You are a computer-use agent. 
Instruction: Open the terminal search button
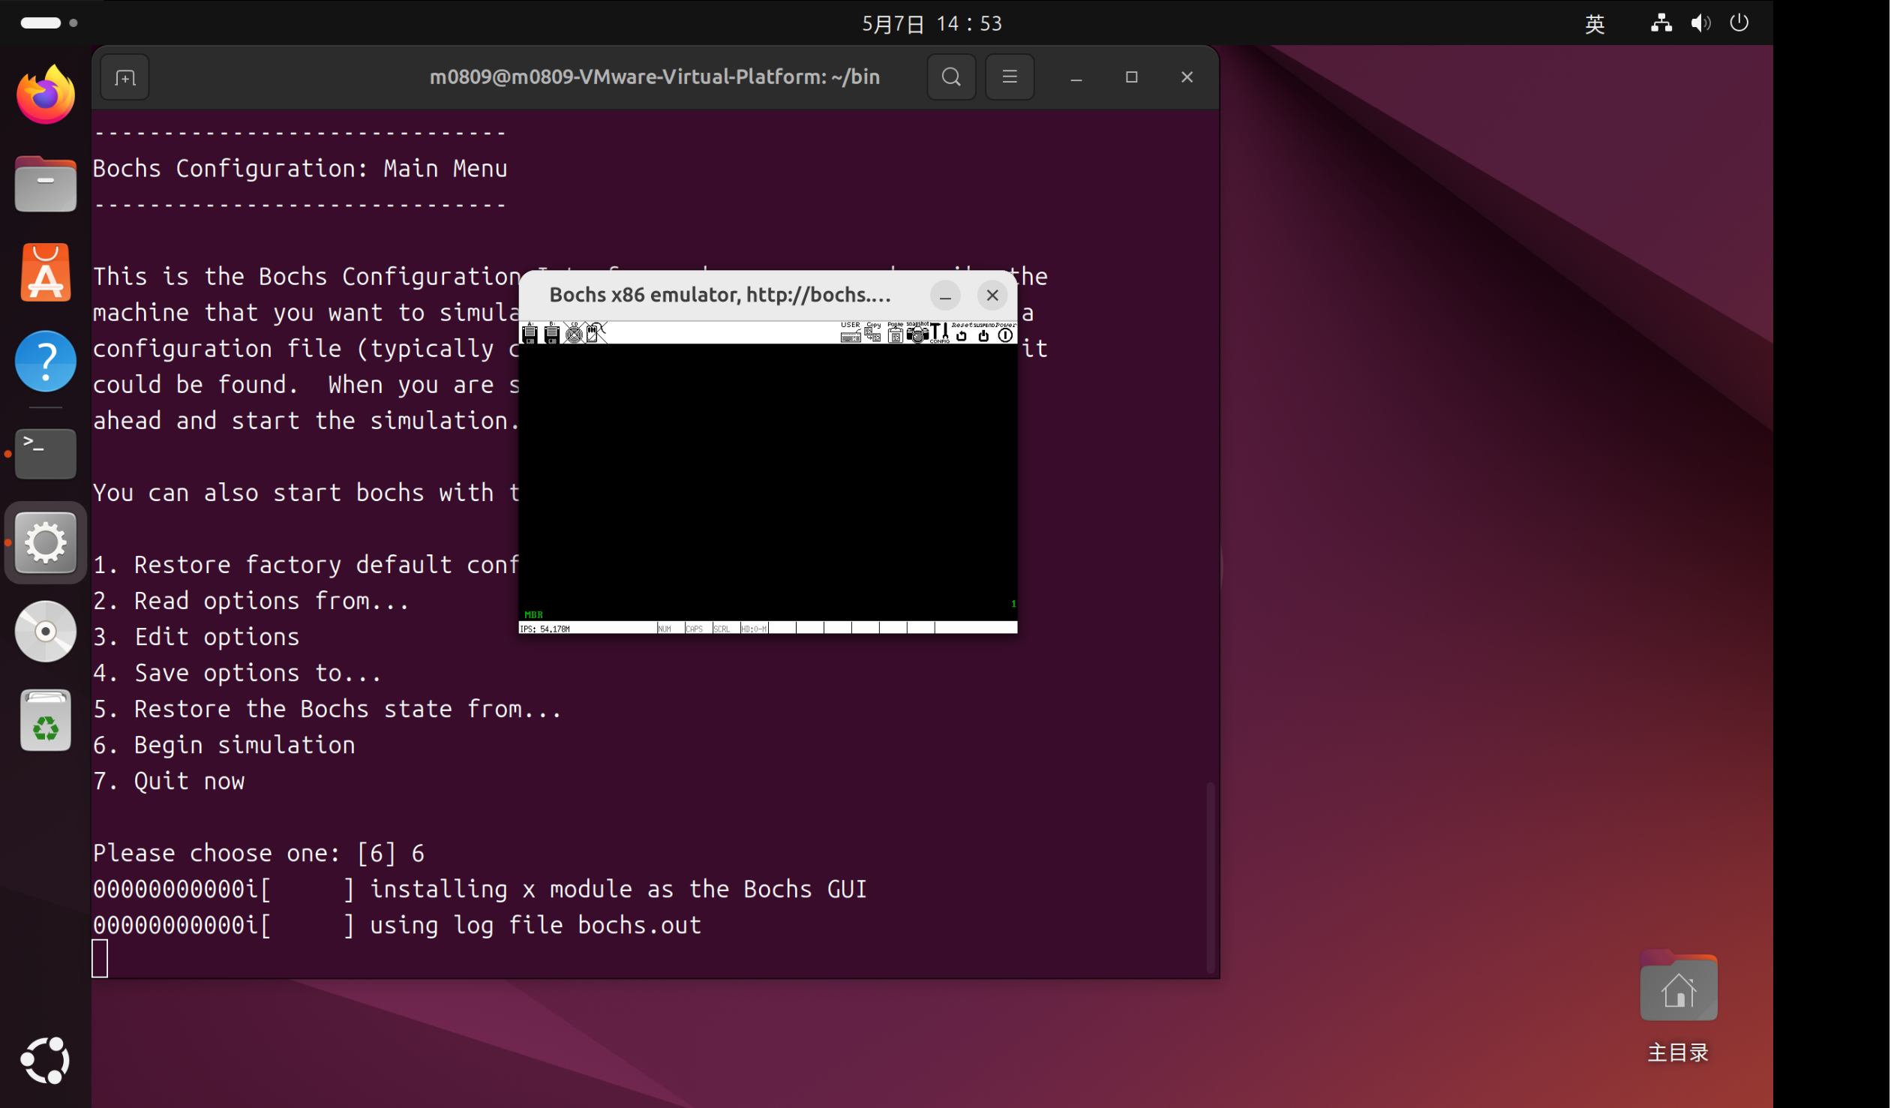coord(952,77)
